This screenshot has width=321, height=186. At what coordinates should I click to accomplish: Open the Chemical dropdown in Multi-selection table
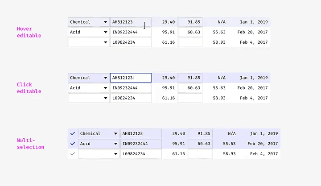coord(99,133)
